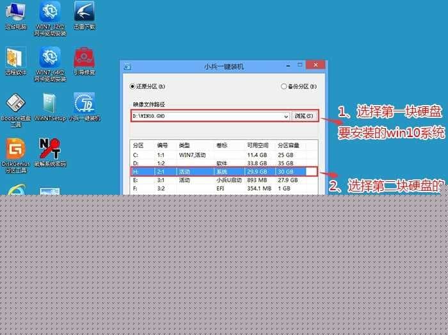This screenshot has height=335, width=448.
Task: Open the 引导修复 red toolbox icon
Action: click(x=84, y=61)
